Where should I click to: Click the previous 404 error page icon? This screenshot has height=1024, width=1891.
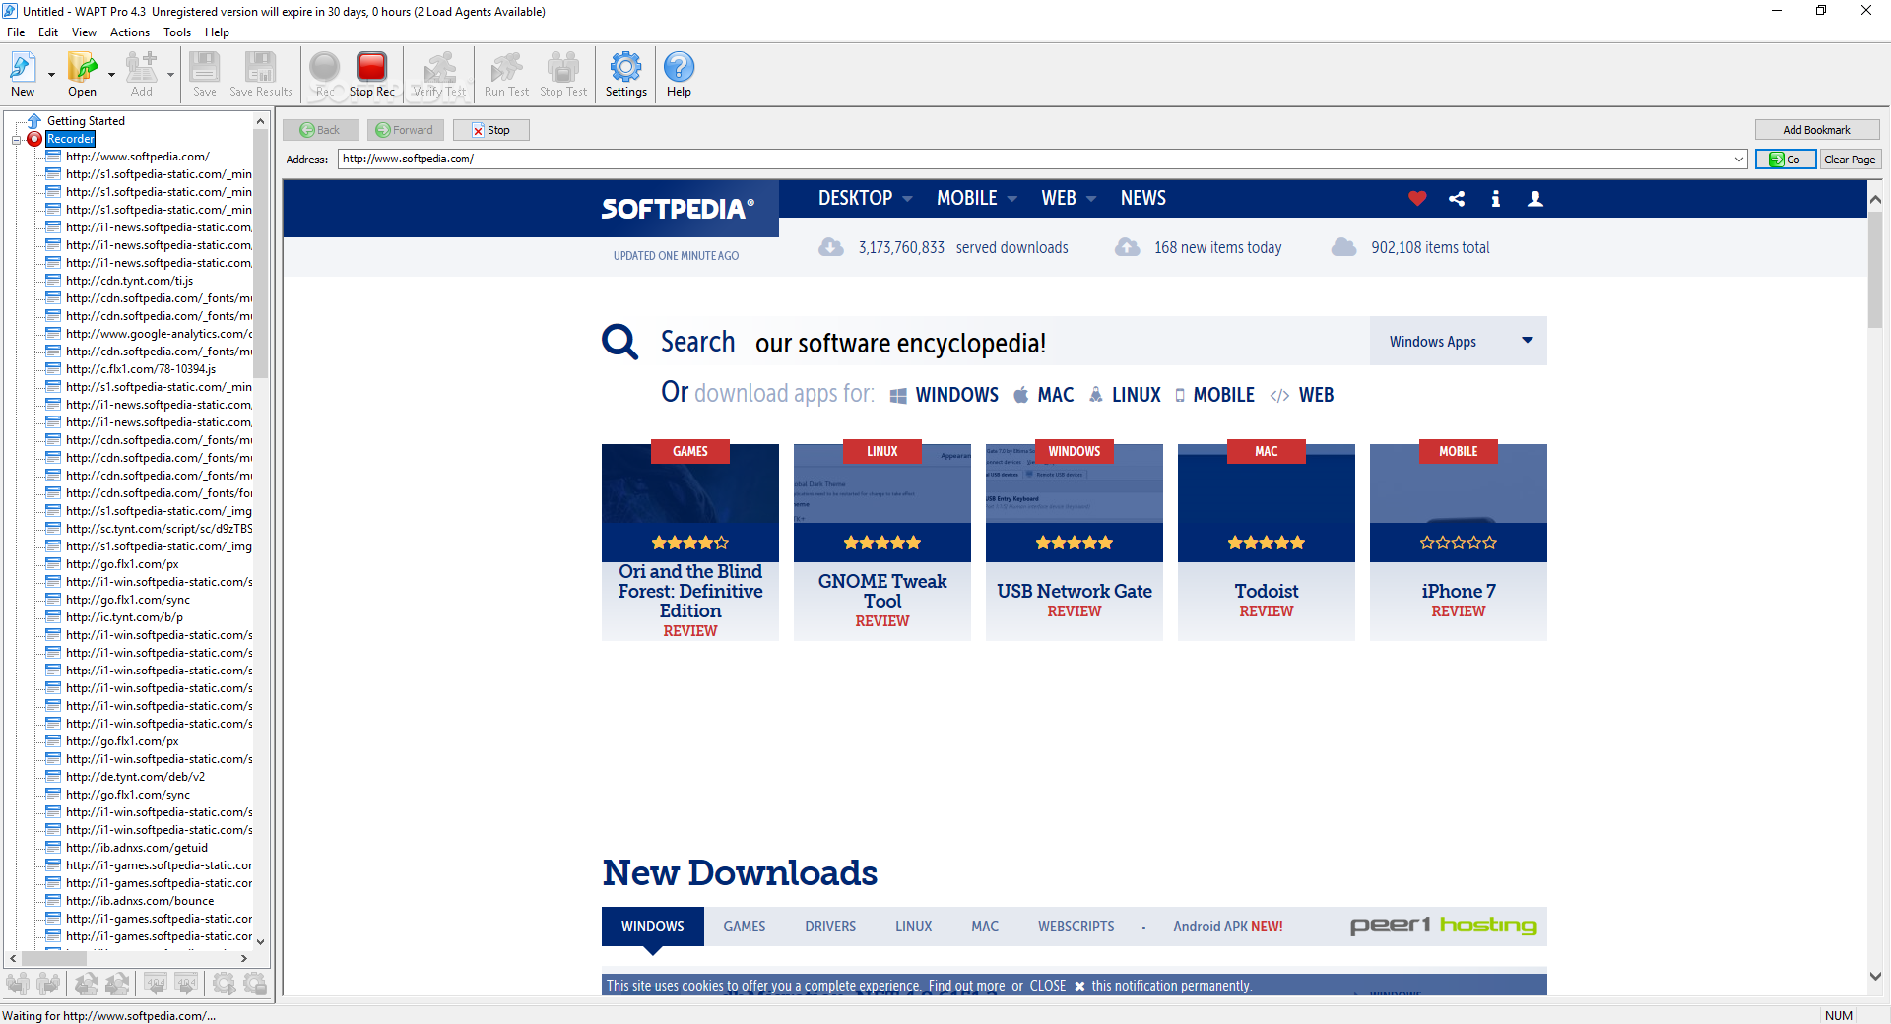[156, 983]
